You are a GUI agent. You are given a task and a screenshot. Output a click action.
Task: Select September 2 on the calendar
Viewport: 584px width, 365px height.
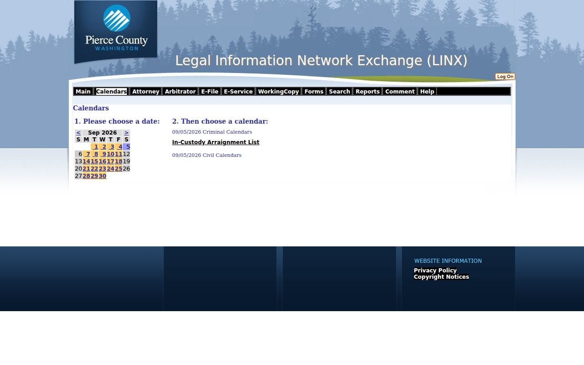point(103,147)
